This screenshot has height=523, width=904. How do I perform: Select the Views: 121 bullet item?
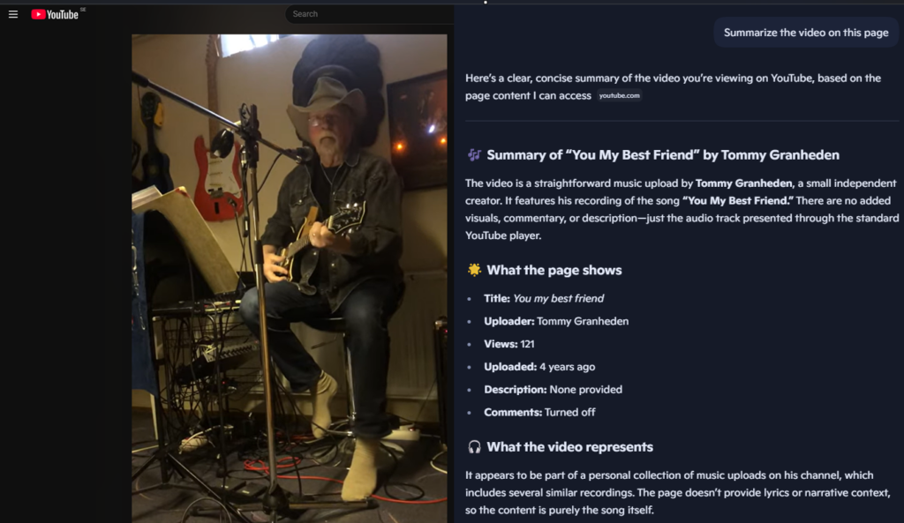coord(509,344)
